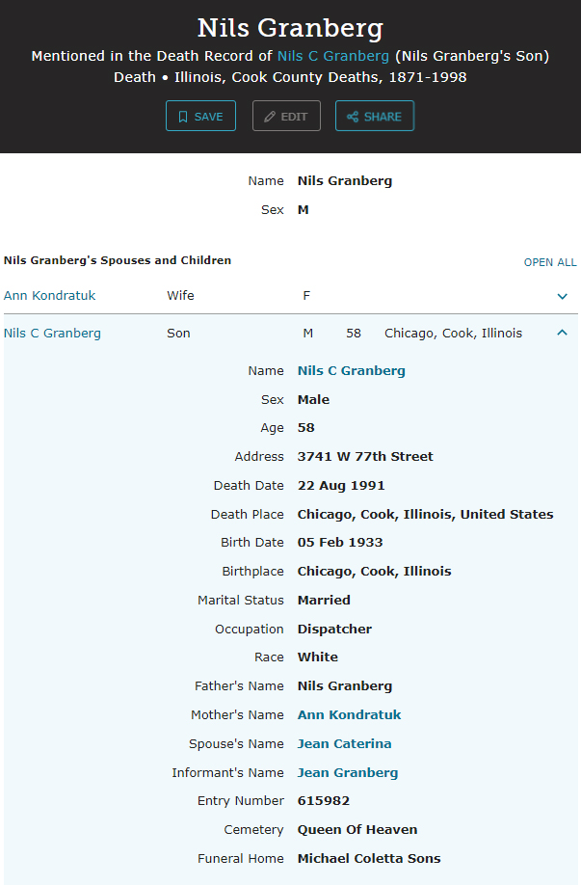The width and height of the screenshot is (581, 885).
Task: Click the 3741 W 77th Street address value
Action: pos(365,457)
